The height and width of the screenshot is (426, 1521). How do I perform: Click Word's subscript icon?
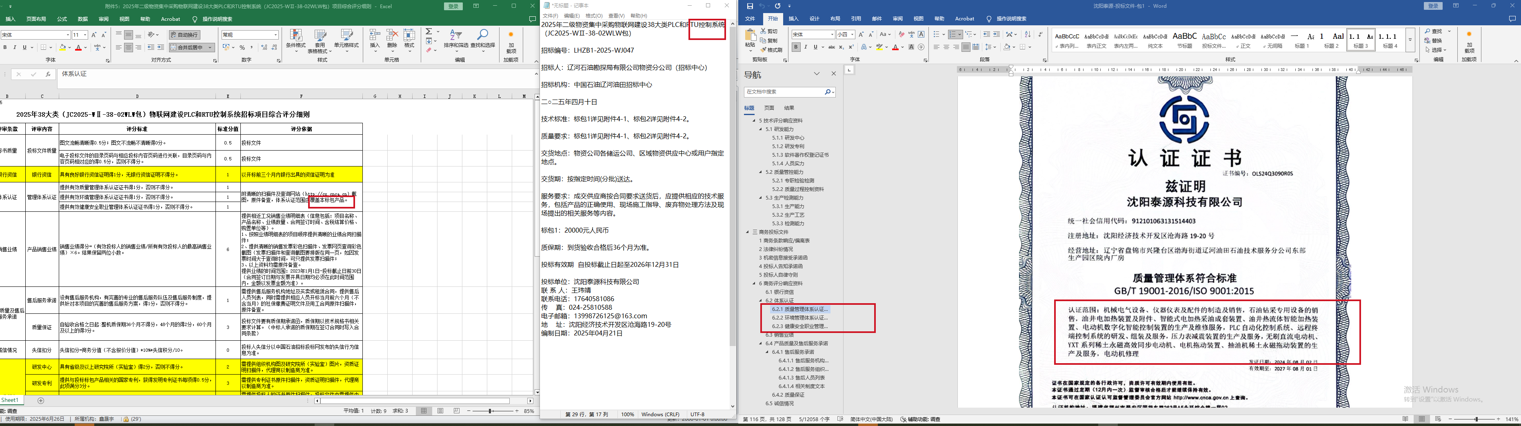click(842, 47)
